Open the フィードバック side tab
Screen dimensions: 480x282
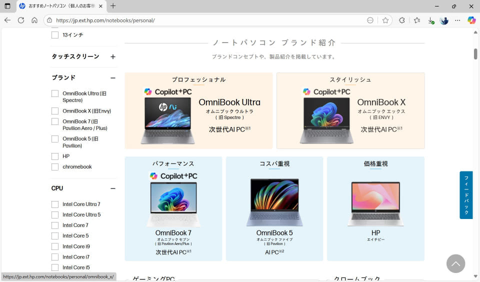click(x=466, y=195)
